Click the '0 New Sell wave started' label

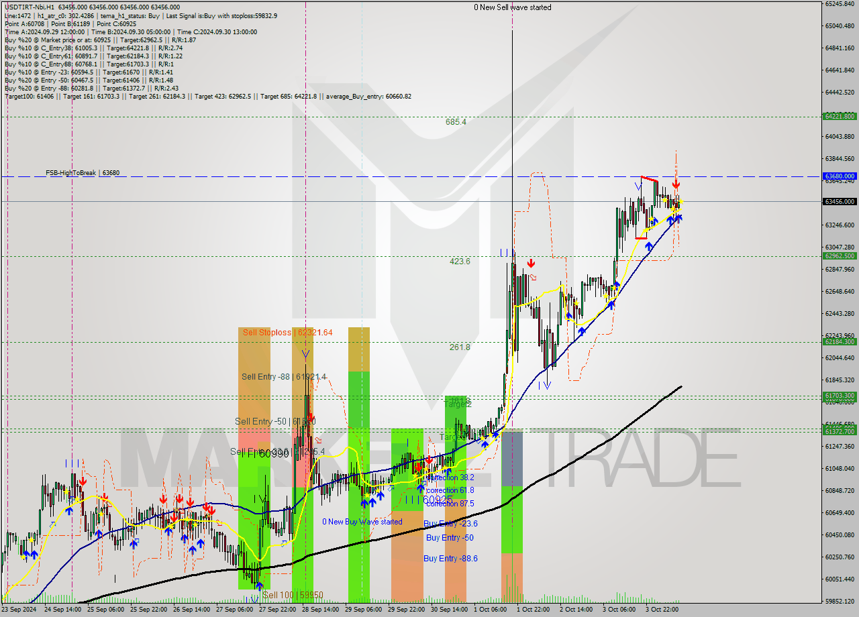[513, 7]
